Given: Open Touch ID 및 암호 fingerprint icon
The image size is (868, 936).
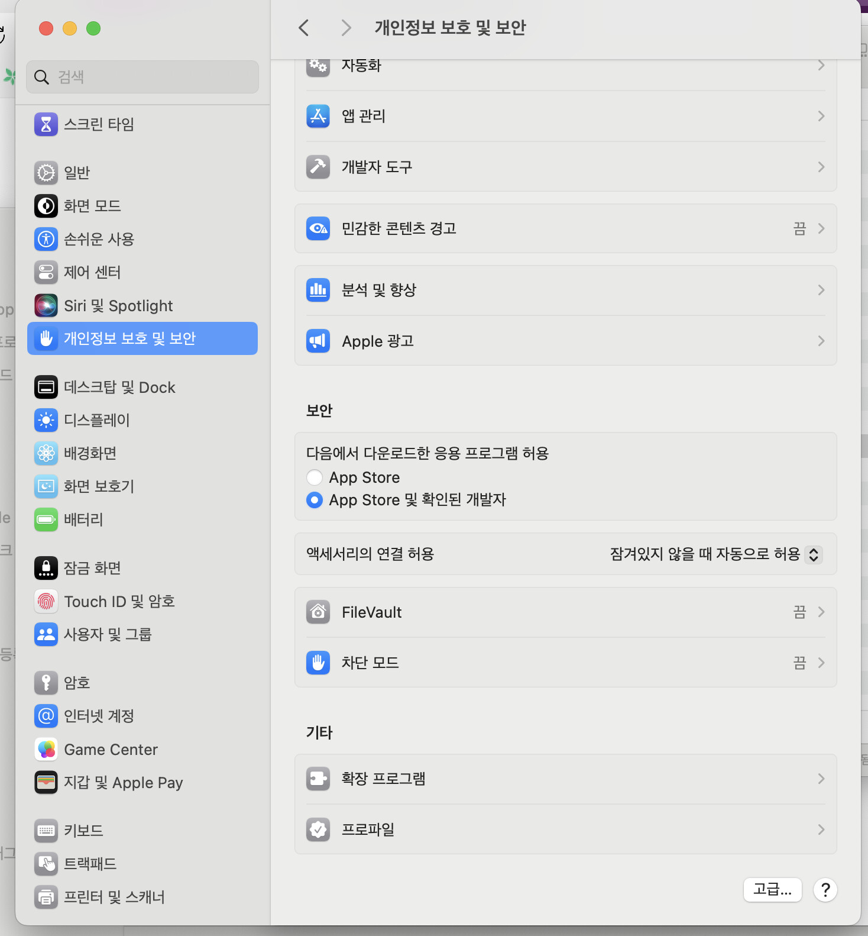Looking at the screenshot, I should pyautogui.click(x=46, y=601).
